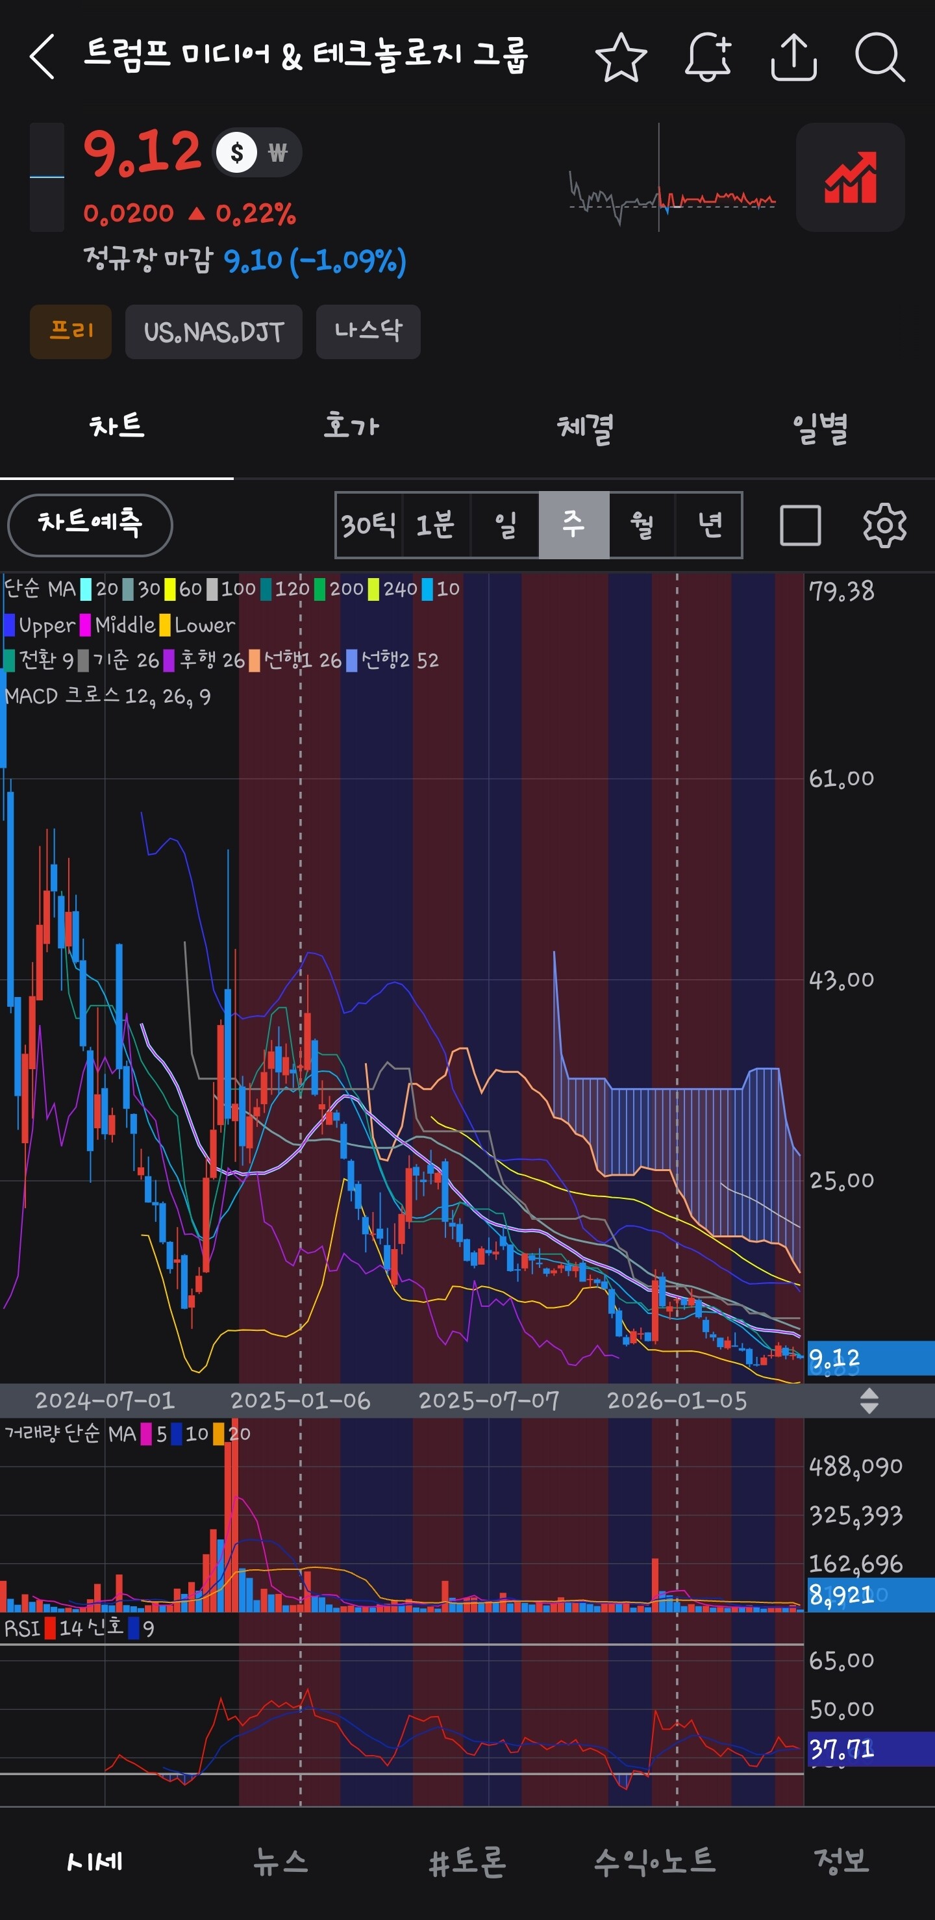Select the 년 yearly chart interval
The image size is (935, 1920).
click(x=708, y=525)
